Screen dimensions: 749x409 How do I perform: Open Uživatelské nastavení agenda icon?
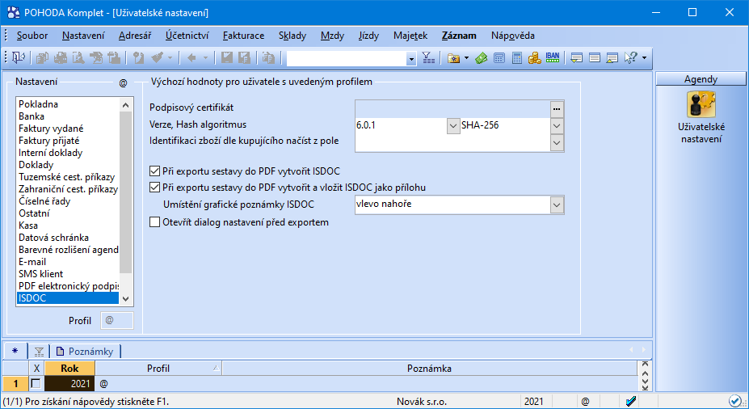[701, 104]
